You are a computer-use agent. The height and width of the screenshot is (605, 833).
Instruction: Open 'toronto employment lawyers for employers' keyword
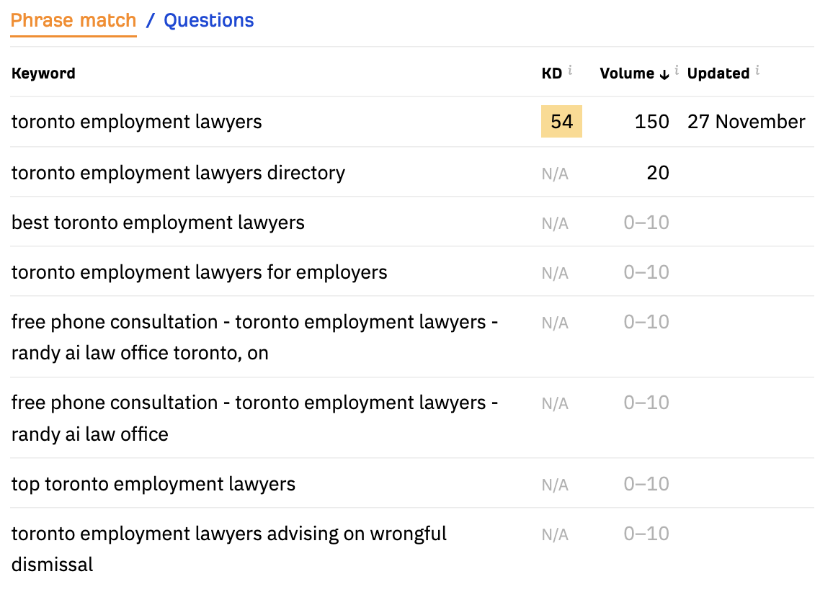coord(199,272)
